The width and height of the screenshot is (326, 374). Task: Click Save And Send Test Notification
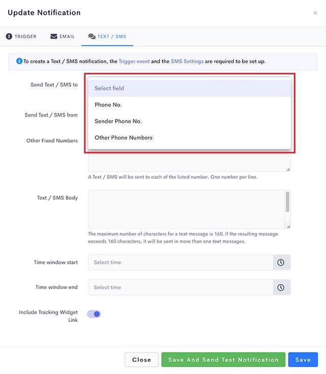[x=223, y=359]
